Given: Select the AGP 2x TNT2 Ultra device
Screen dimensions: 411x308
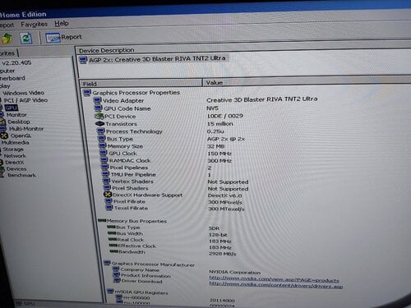Looking at the screenshot, I should point(154,59).
